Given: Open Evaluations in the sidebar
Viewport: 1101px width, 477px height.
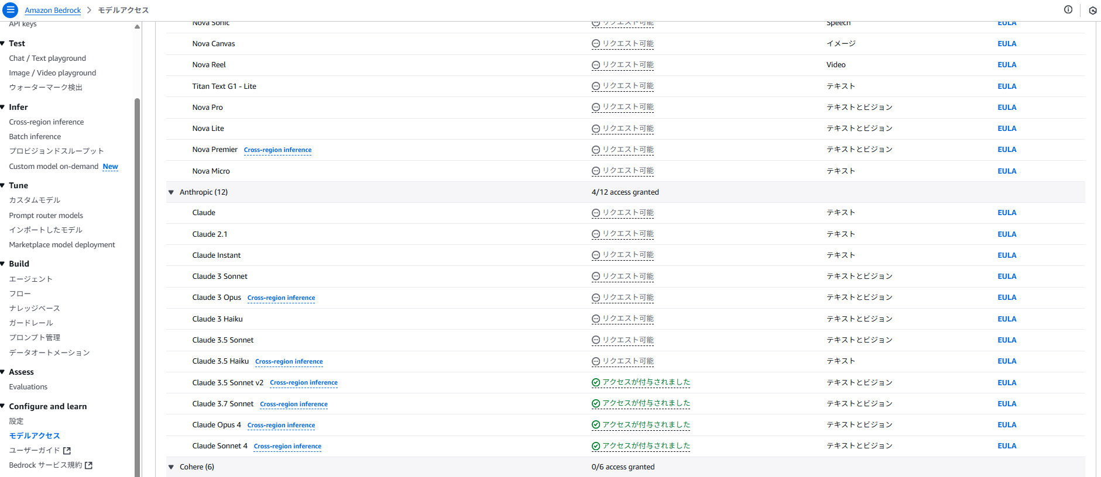Looking at the screenshot, I should (28, 387).
